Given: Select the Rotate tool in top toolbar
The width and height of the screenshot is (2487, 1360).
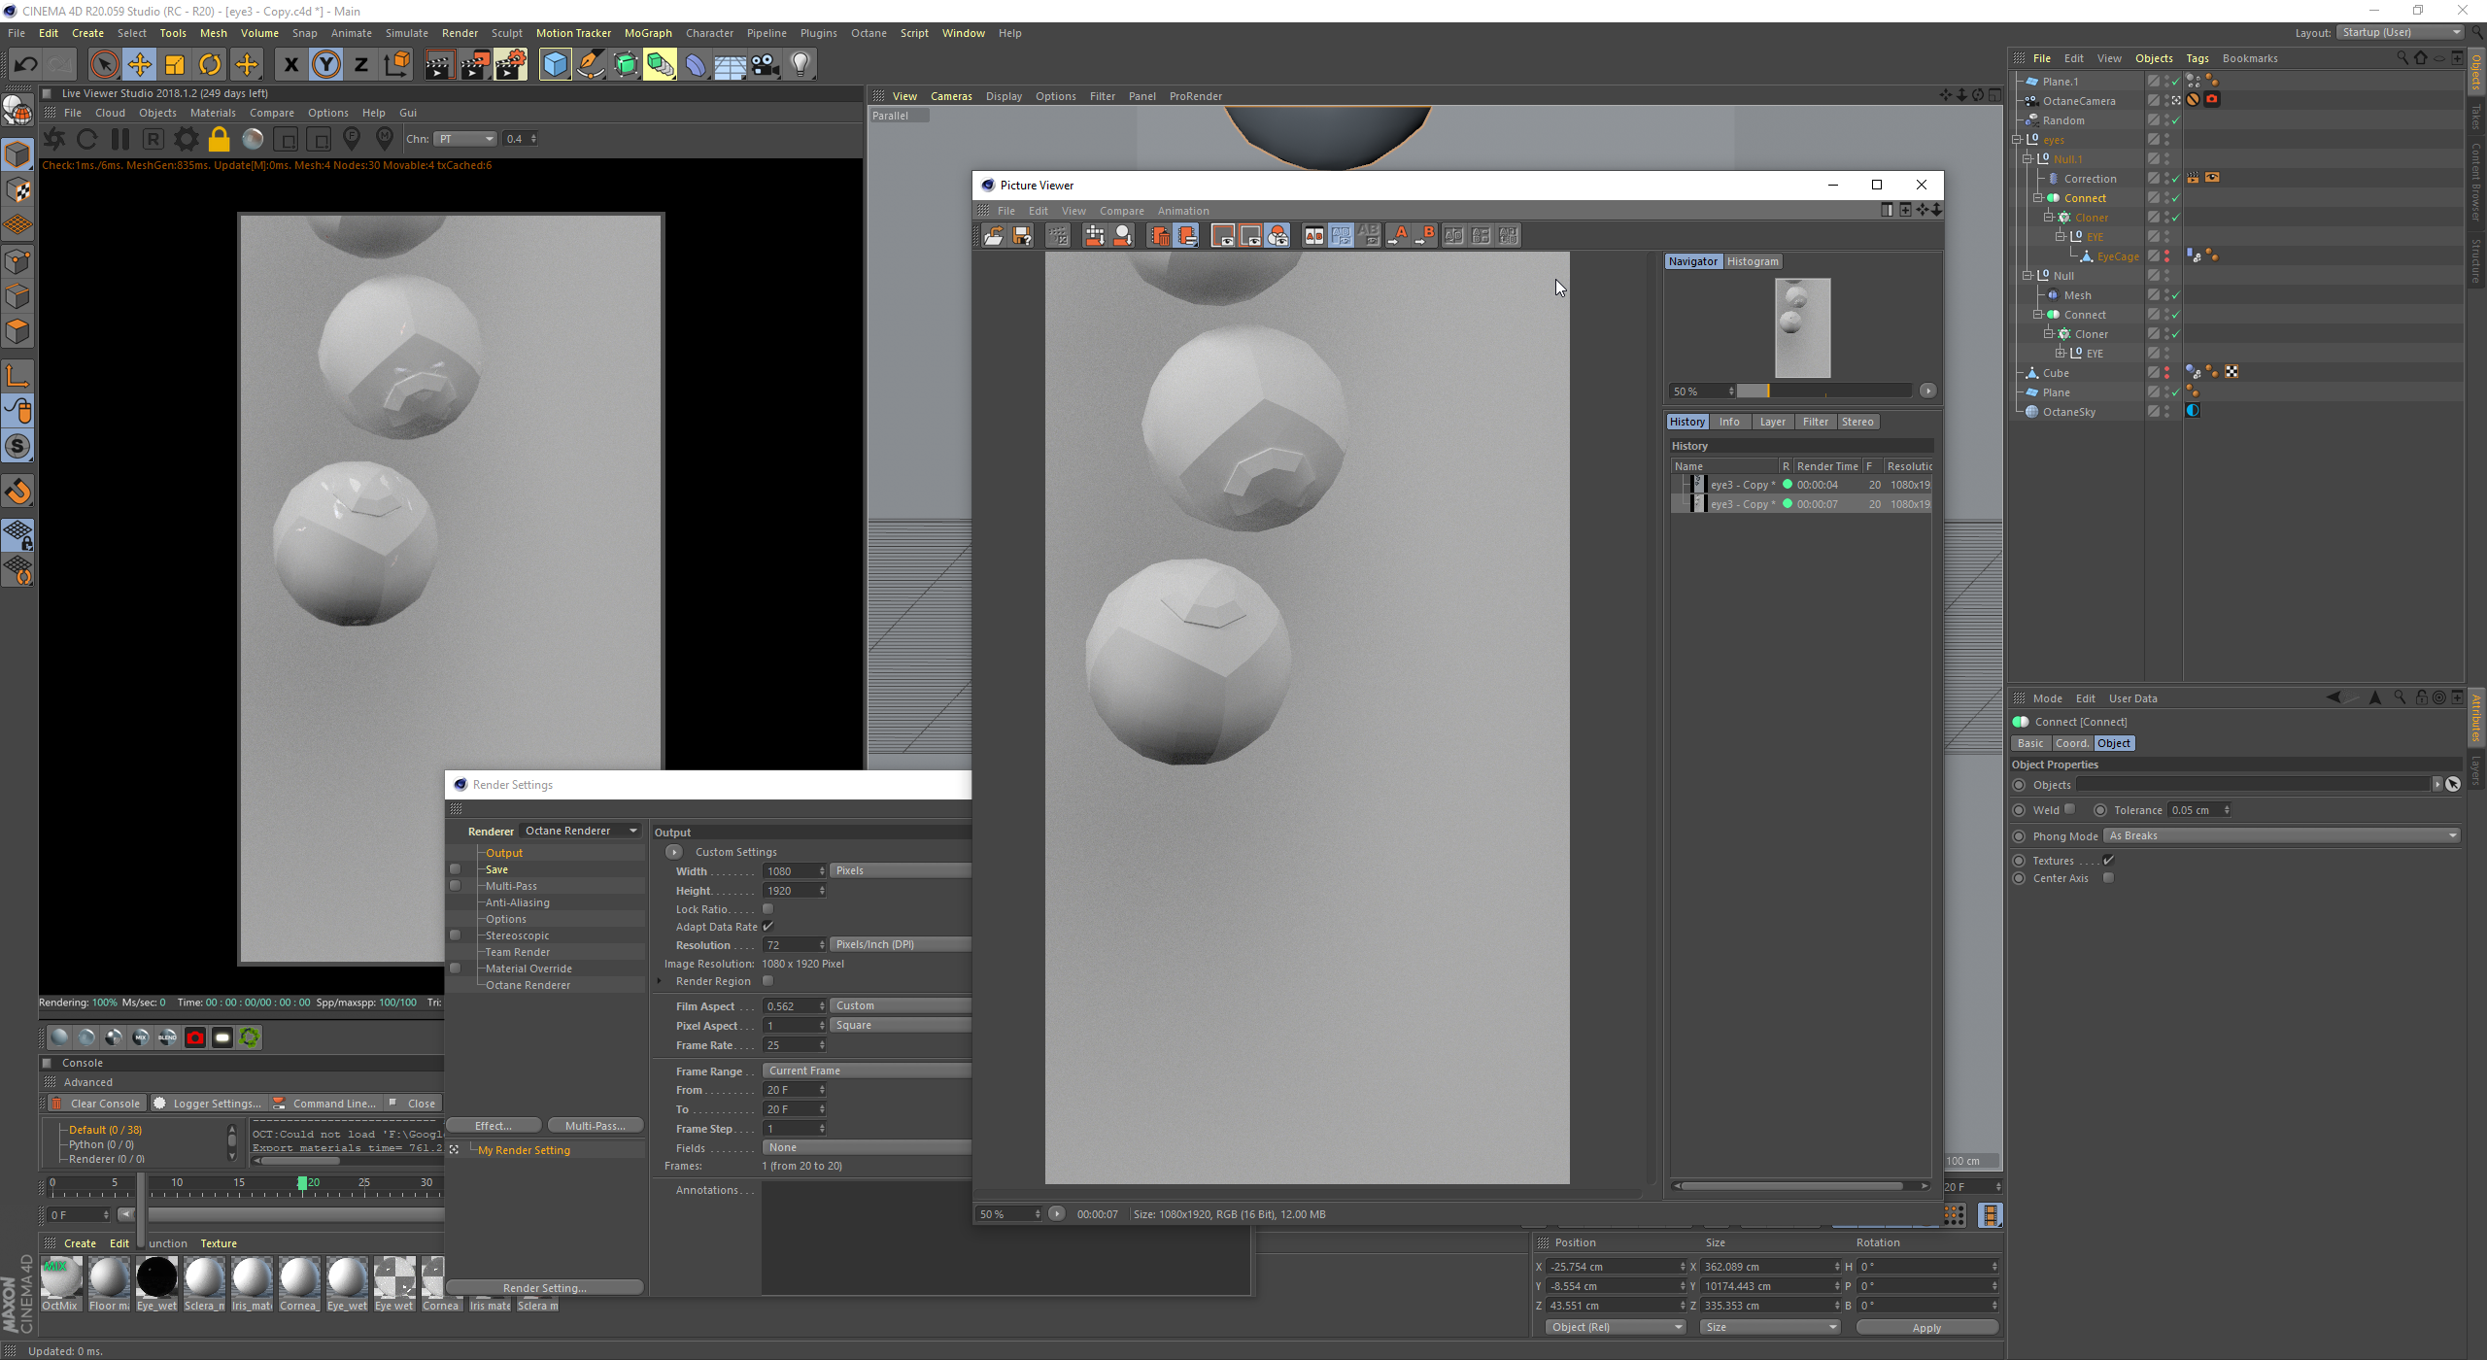Looking at the screenshot, I should pos(210,65).
